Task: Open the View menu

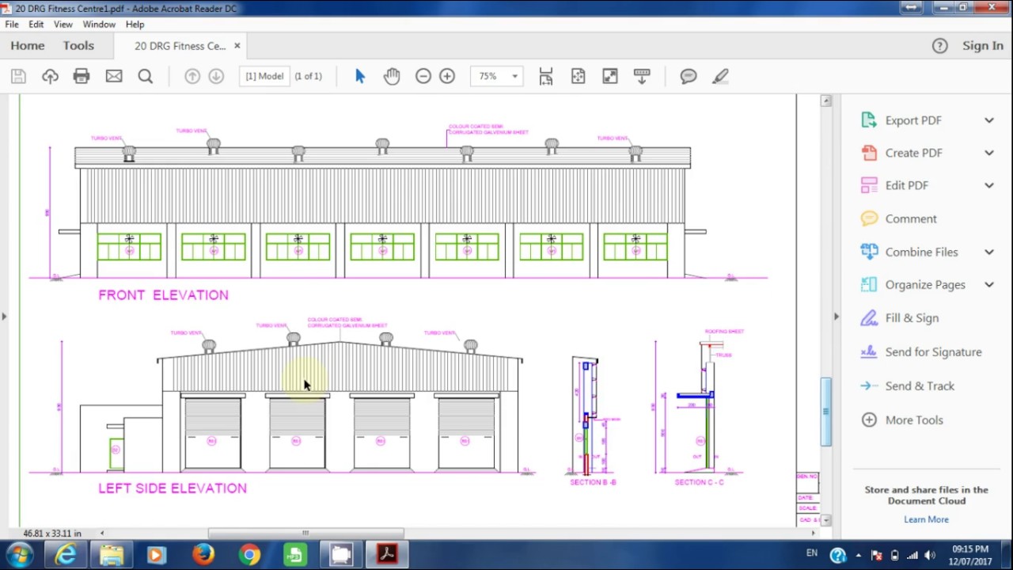Action: point(63,25)
